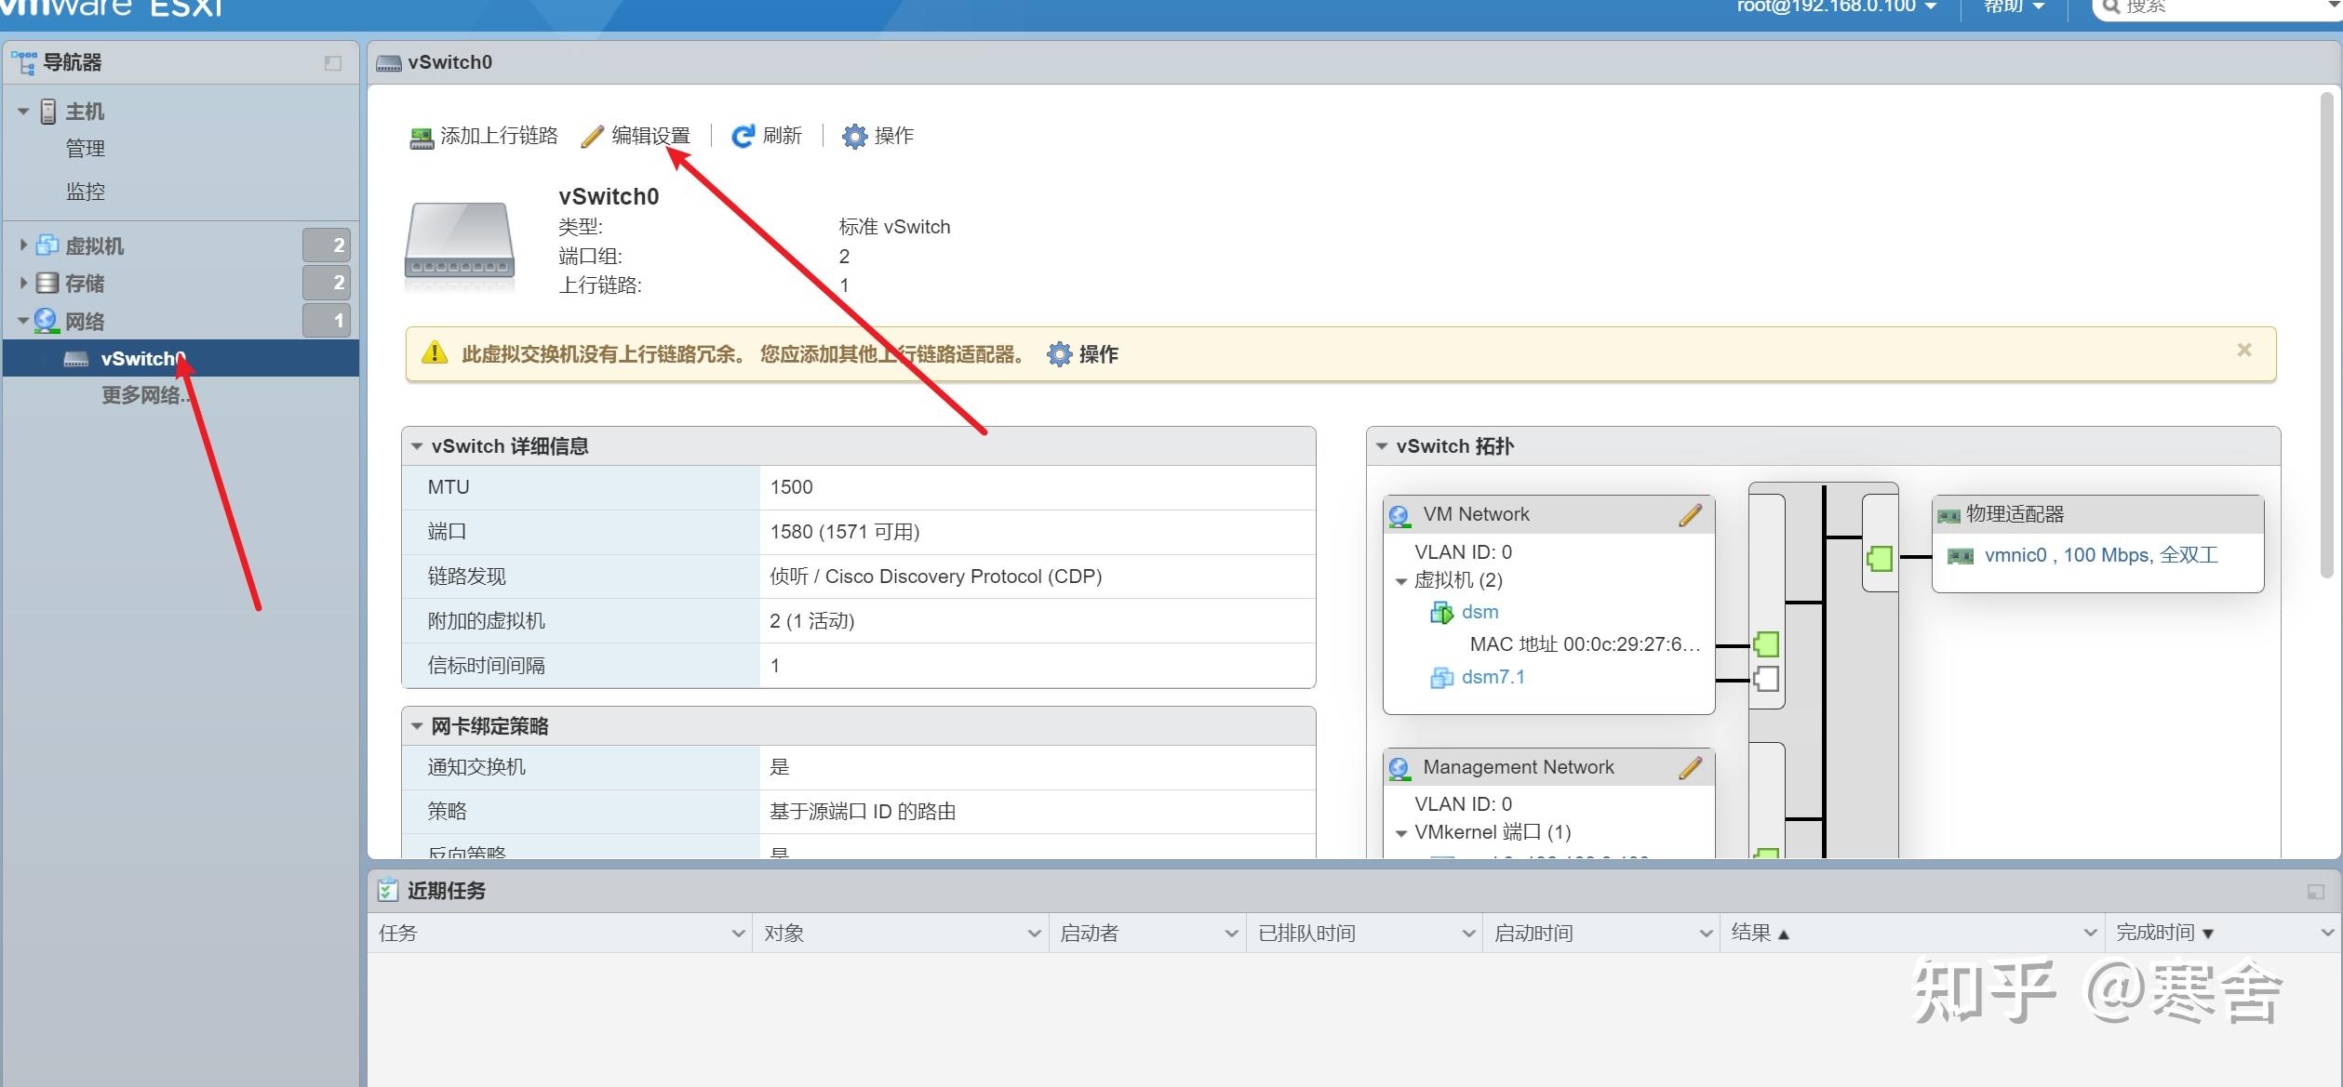Click the empty port connector for dsm7.1
Viewport: 2343px width, 1087px height.
pyautogui.click(x=1766, y=680)
